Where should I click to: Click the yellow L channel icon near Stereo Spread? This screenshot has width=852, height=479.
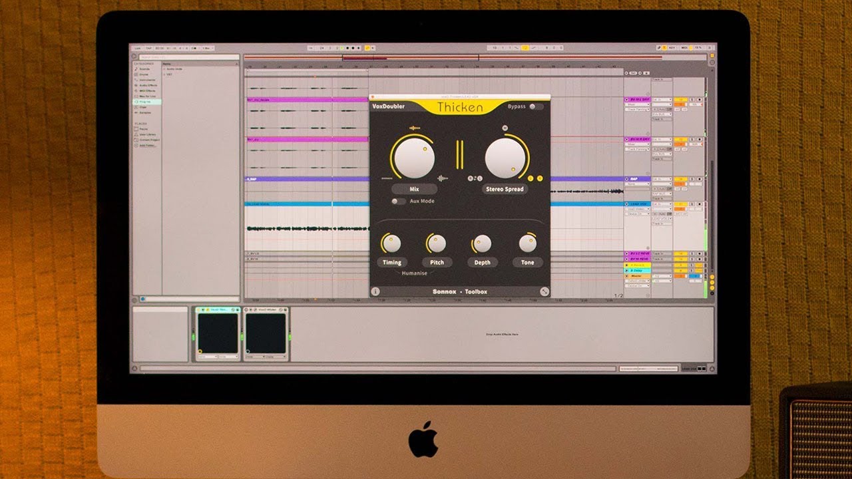tap(531, 178)
